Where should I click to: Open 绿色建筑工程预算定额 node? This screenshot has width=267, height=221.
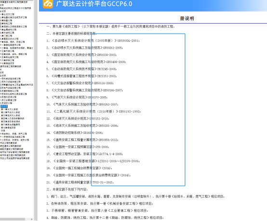pos(11,146)
